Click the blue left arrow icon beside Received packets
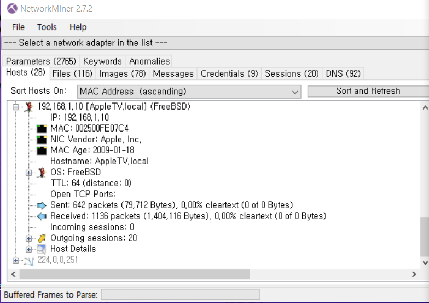The height and width of the screenshot is (303, 429). click(x=42, y=216)
